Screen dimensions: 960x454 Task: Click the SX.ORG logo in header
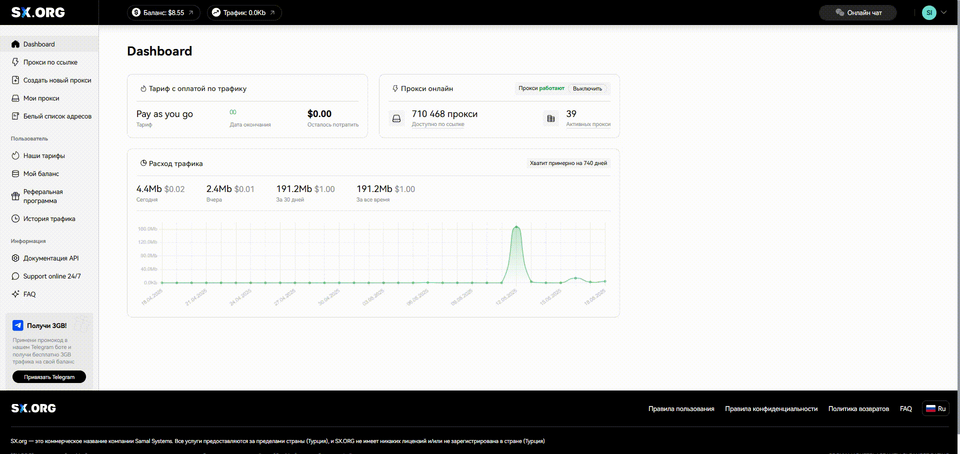coord(38,12)
